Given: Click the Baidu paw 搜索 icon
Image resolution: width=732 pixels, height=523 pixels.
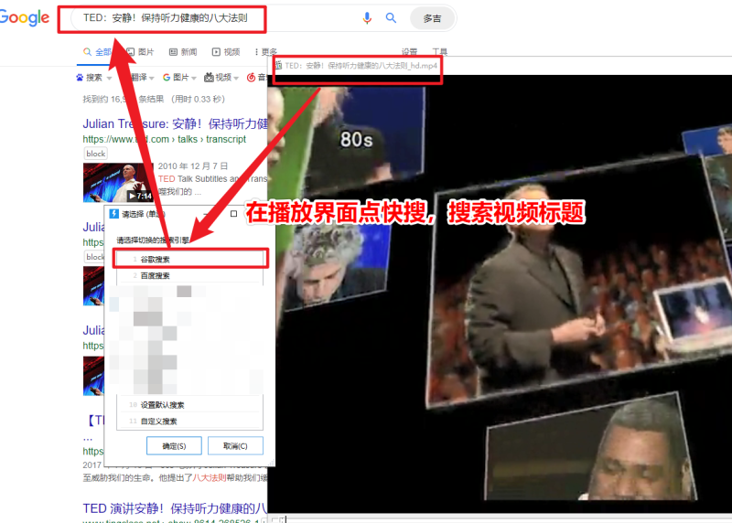Looking at the screenshot, I should [80, 78].
